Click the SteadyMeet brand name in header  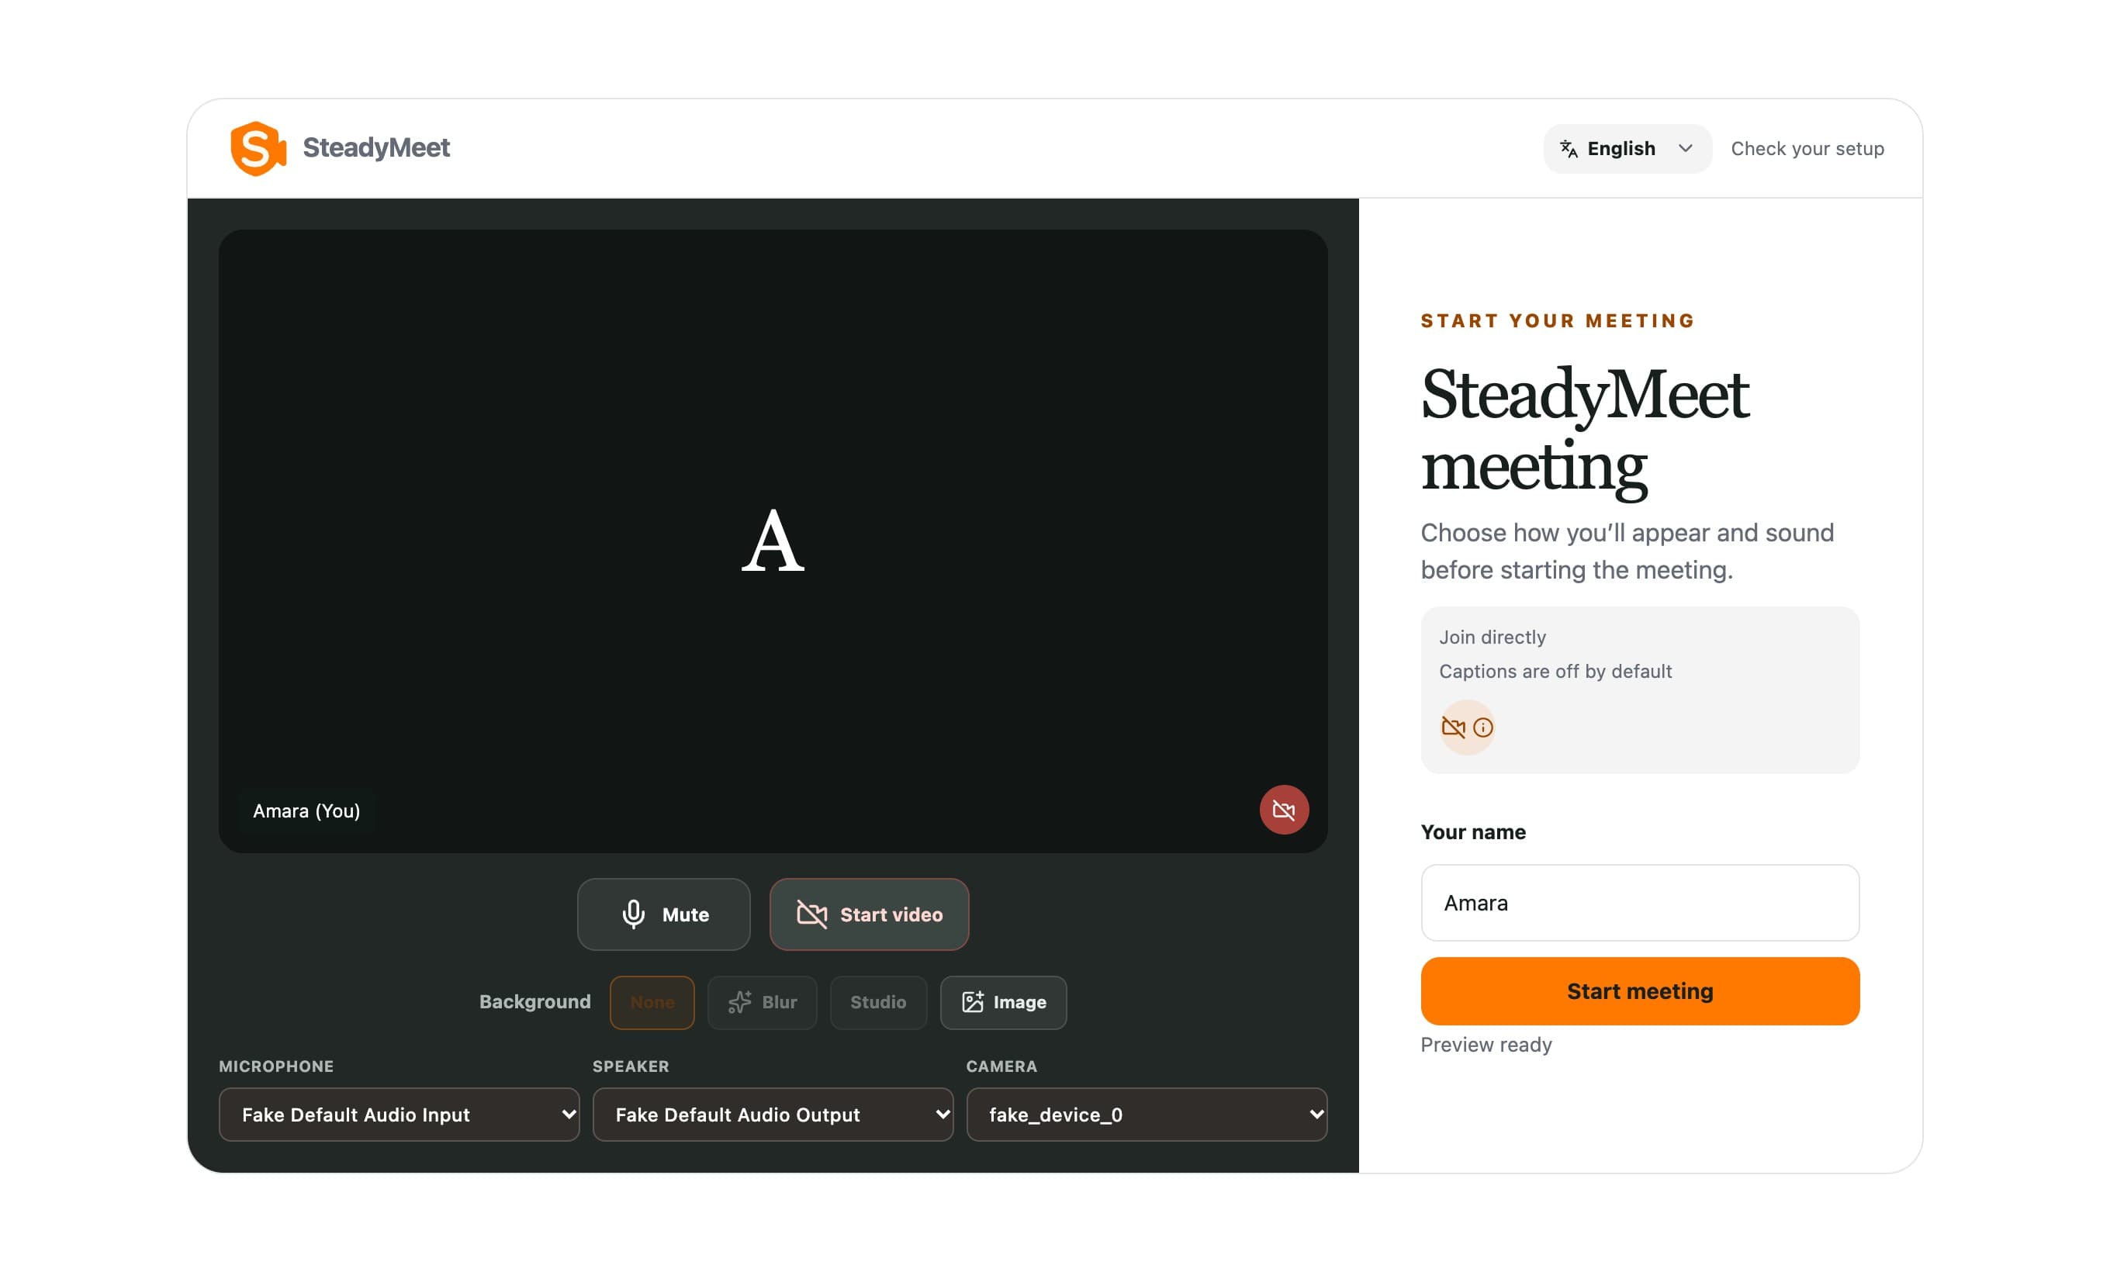coord(376,147)
